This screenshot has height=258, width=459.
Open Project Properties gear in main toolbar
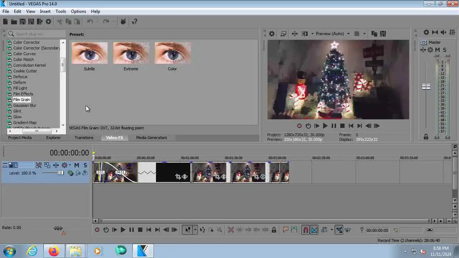point(48,21)
